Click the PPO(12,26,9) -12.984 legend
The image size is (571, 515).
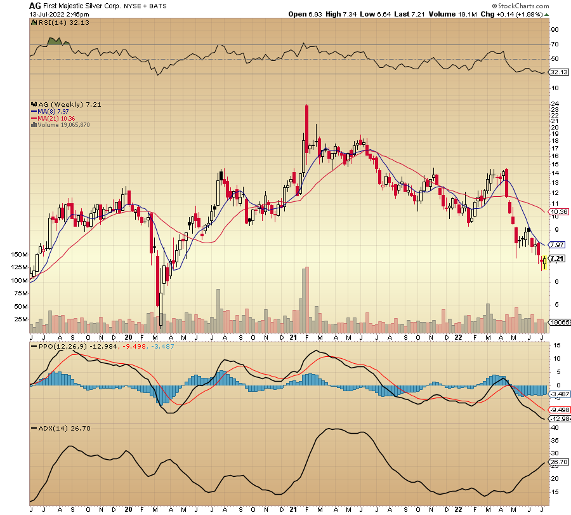pyautogui.click(x=78, y=347)
